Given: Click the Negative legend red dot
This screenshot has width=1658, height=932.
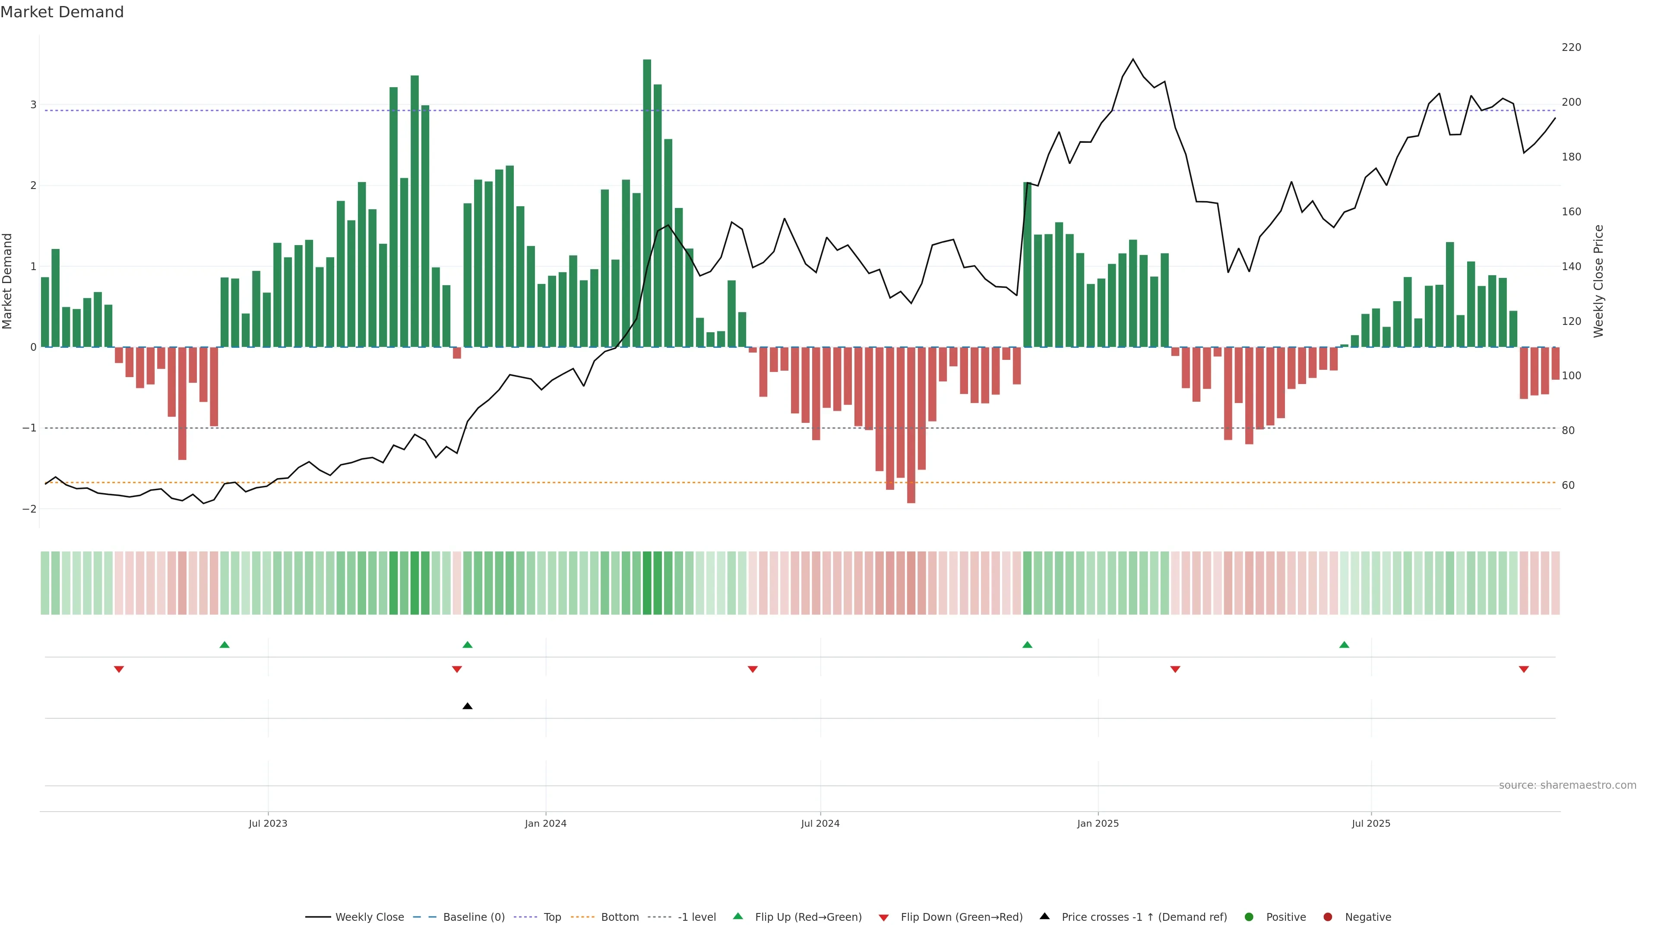Looking at the screenshot, I should point(1327,917).
